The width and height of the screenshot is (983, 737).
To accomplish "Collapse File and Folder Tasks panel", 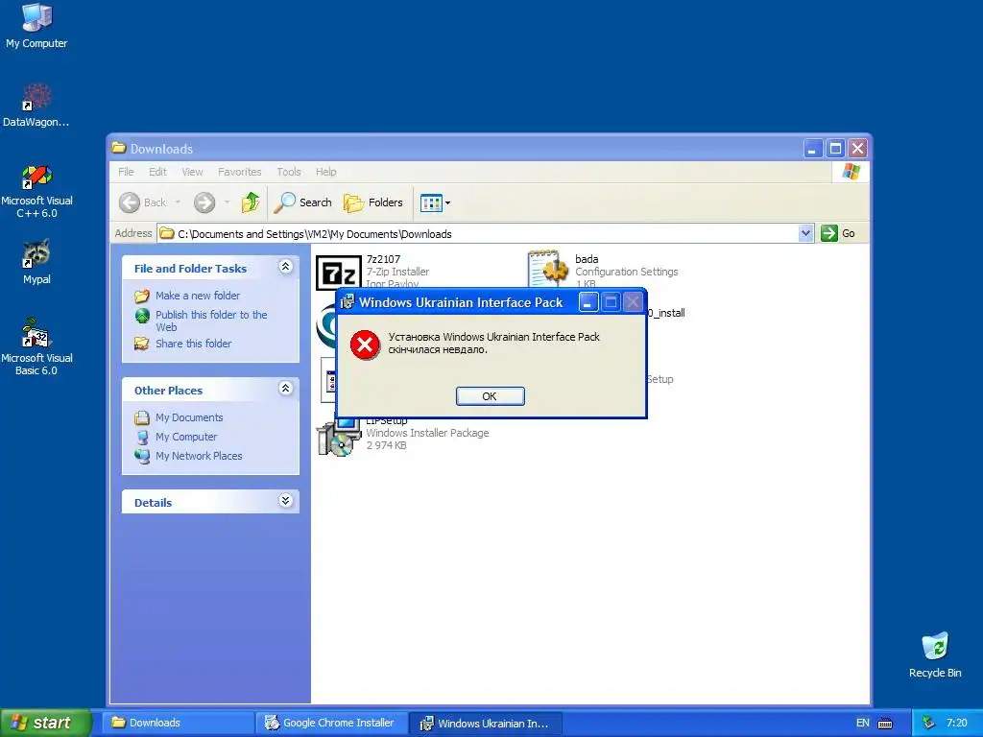I will tap(285, 267).
